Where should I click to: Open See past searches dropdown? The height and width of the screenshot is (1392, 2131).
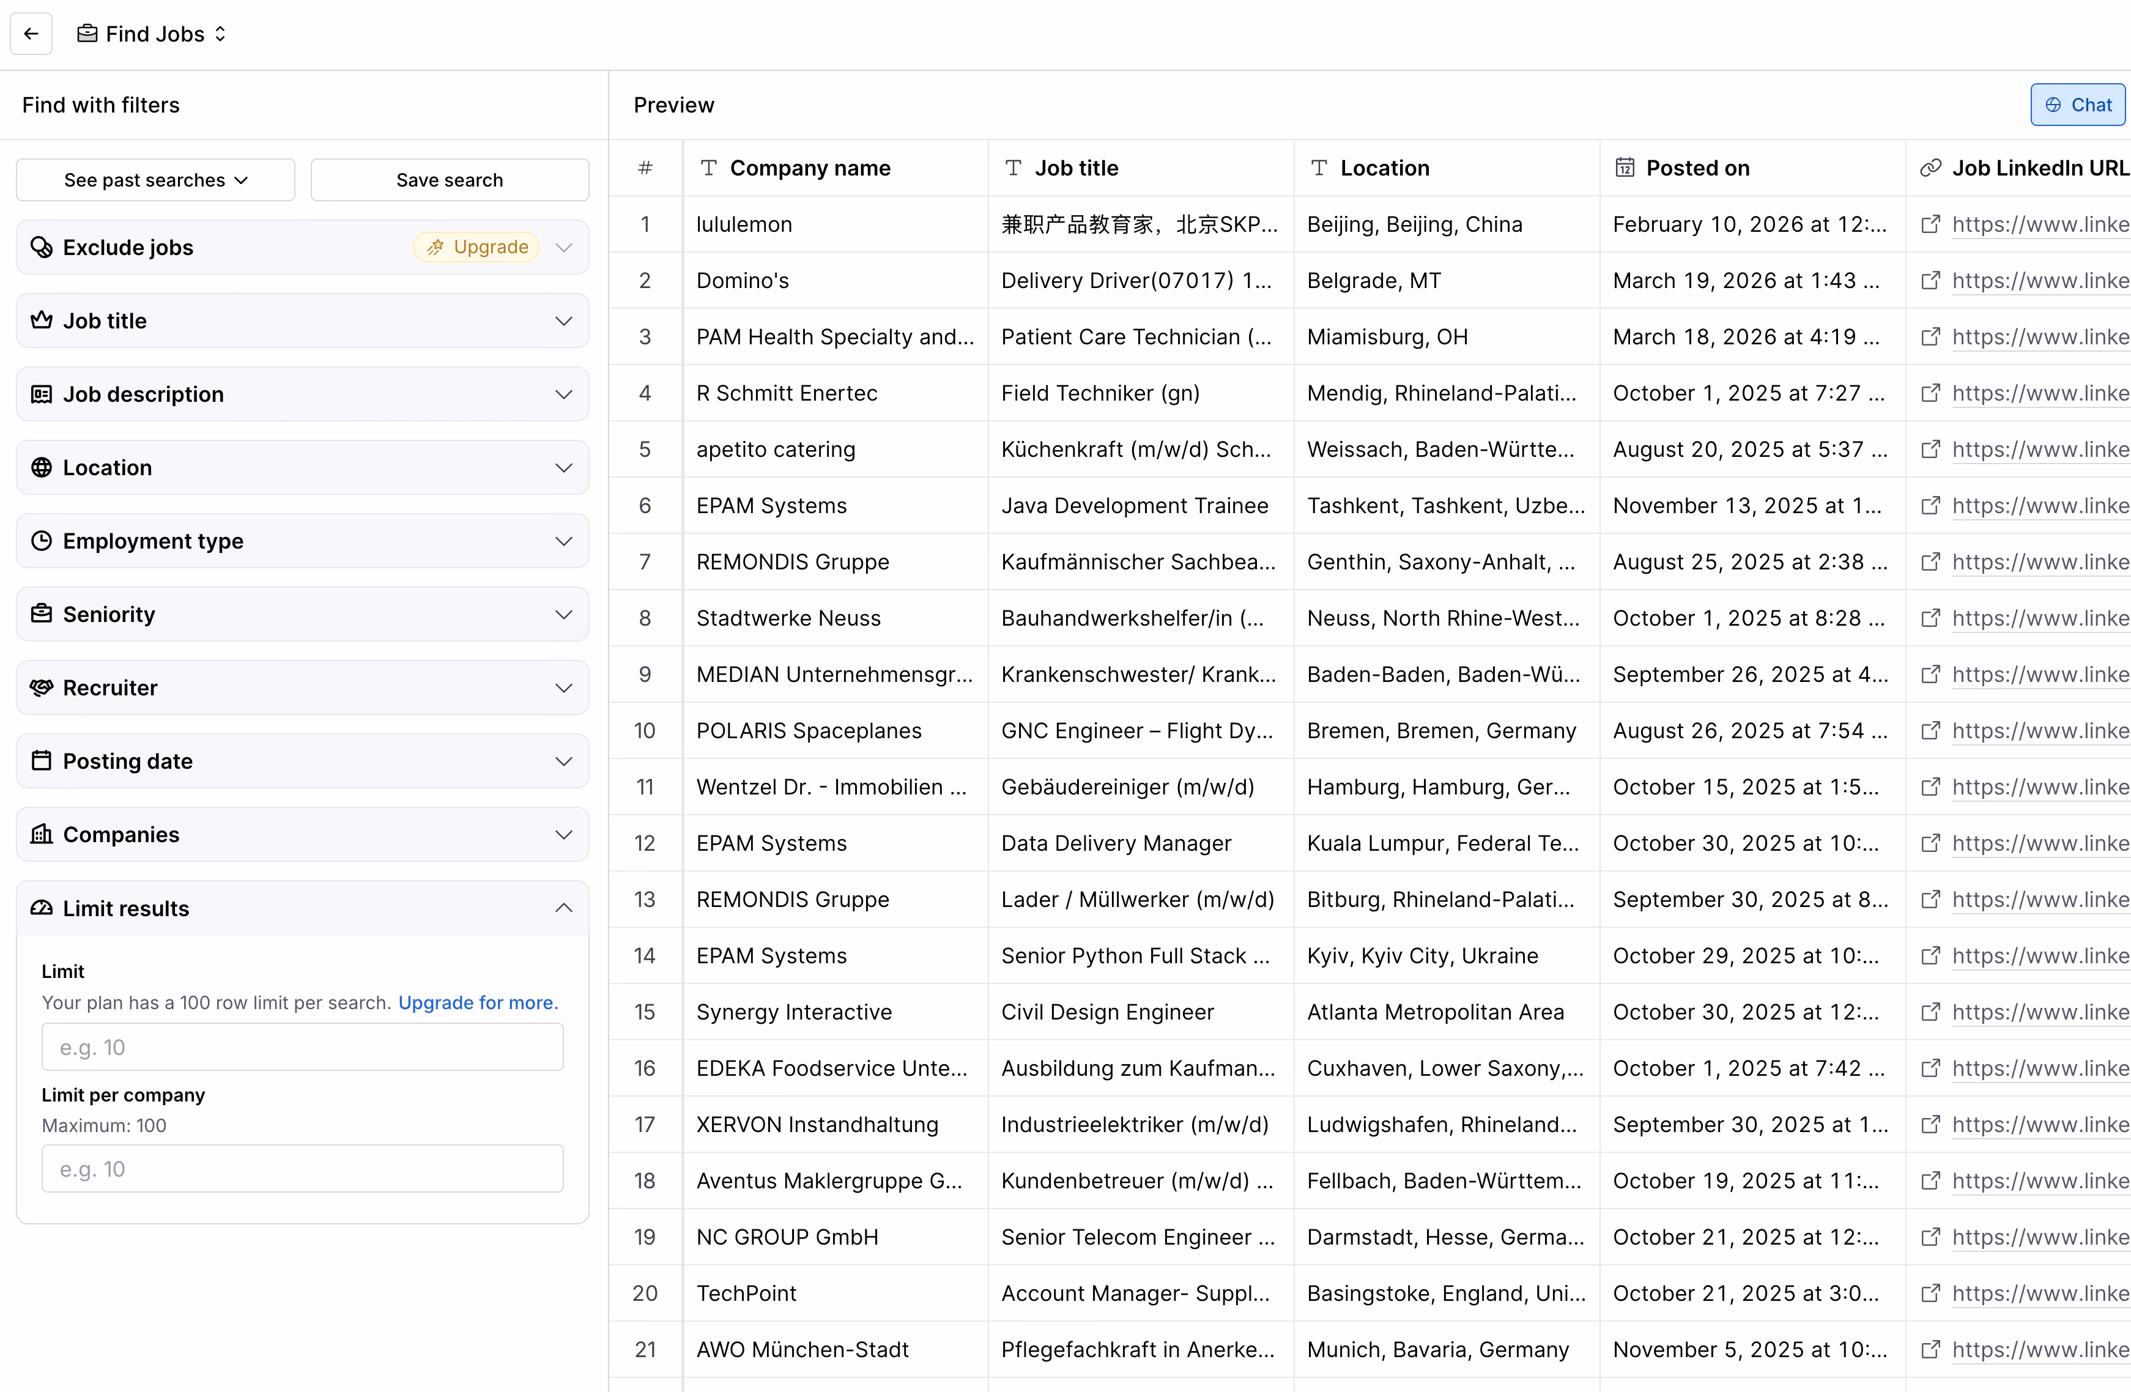point(156,180)
